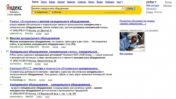Enable the 'в найденном' checkbox
This screenshot has width=176, height=99.
pos(33,12)
